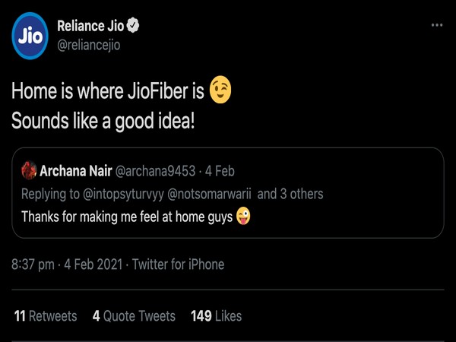Screen dimensions: 456x342
Task: Click the @intopsyturvyy mention
Action: [x=122, y=194]
